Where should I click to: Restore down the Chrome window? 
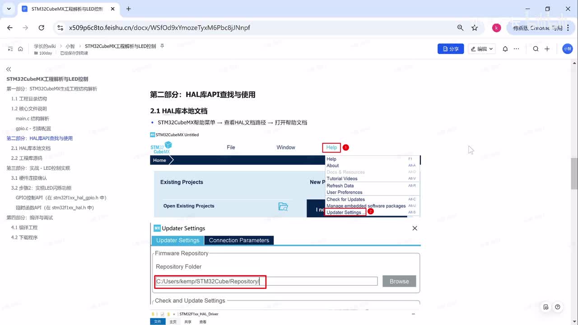(548, 9)
